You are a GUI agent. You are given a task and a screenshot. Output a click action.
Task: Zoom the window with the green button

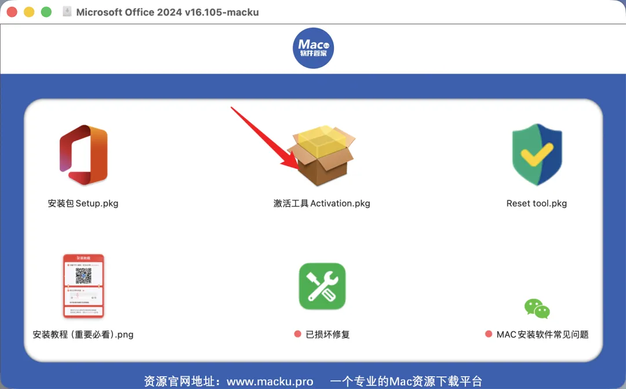[x=46, y=12]
